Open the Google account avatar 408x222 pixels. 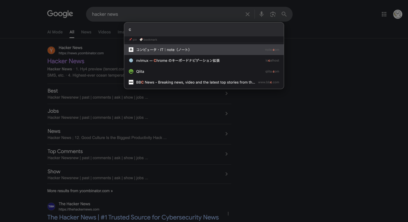tap(398, 14)
